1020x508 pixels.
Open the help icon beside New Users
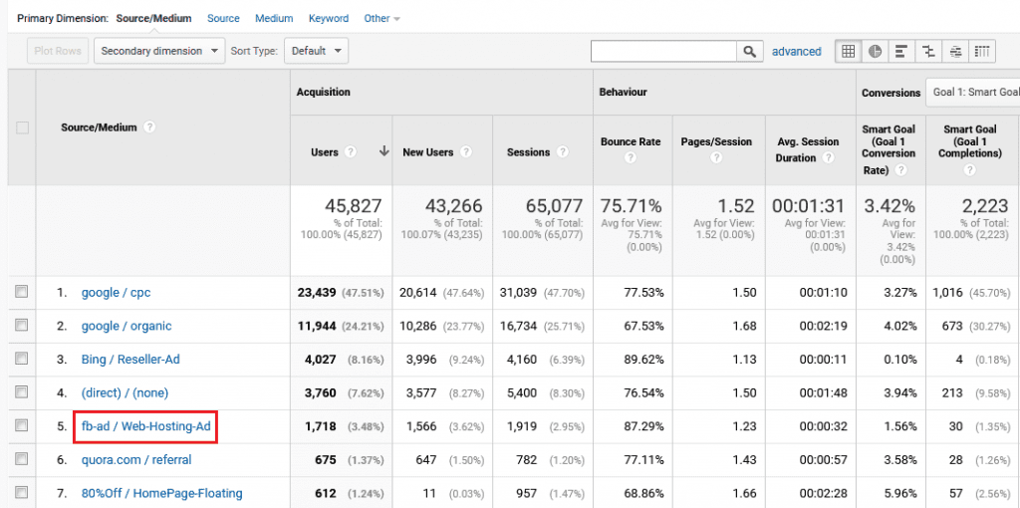click(466, 152)
